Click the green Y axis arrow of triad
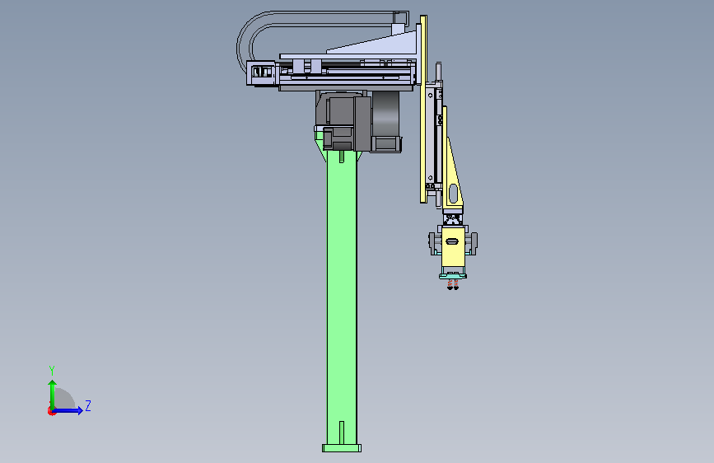 click(x=53, y=394)
